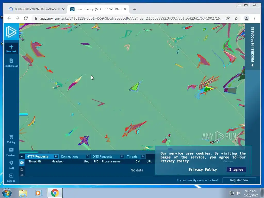The height and width of the screenshot is (198, 264).
Task: Go back in browser history
Action: point(9,18)
